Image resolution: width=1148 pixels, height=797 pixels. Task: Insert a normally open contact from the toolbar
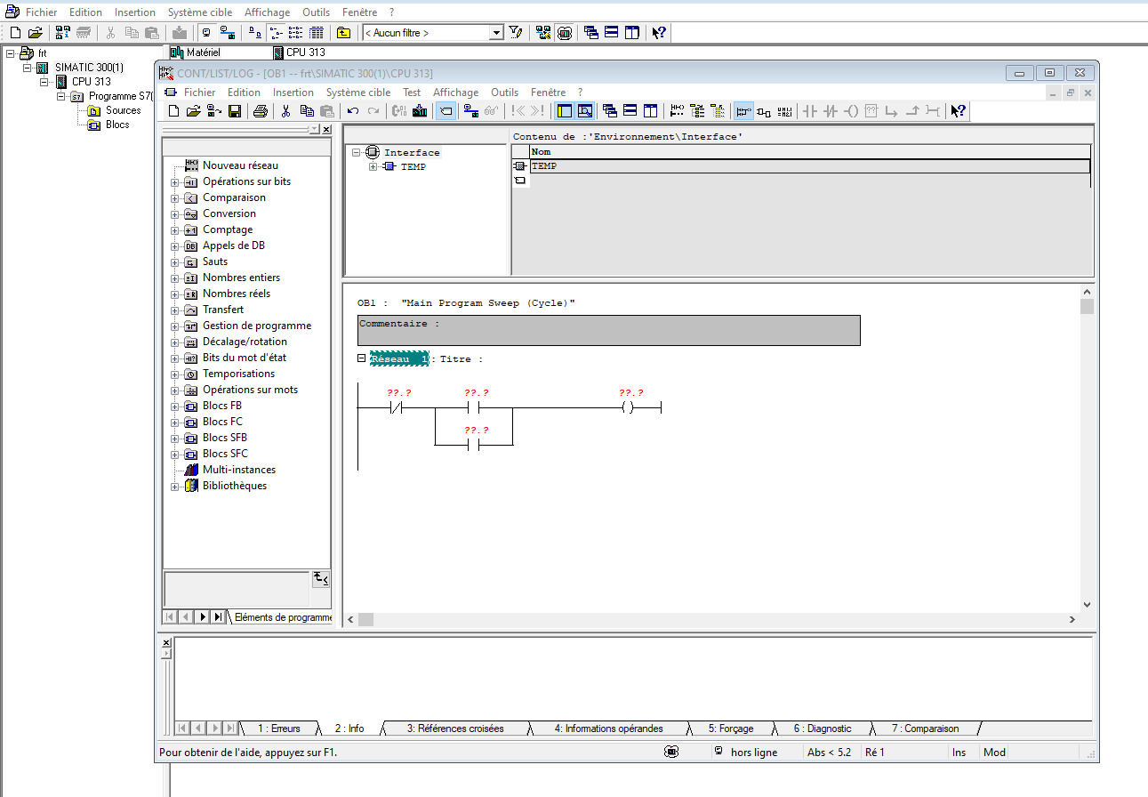[810, 111]
